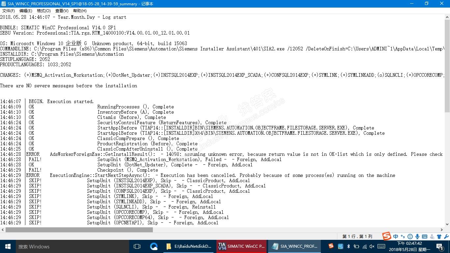
Task: Click the 'OS: Microsoft Windows 10' line
Action: coord(94,43)
